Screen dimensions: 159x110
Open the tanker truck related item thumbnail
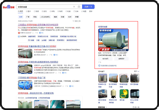point(102,94)
